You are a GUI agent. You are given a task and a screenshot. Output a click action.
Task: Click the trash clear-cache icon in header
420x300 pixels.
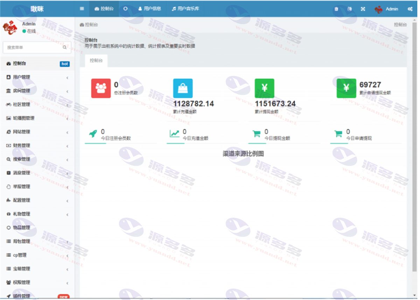pos(336,9)
